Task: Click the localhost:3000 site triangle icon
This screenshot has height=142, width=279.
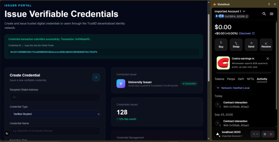Action: tap(217, 134)
